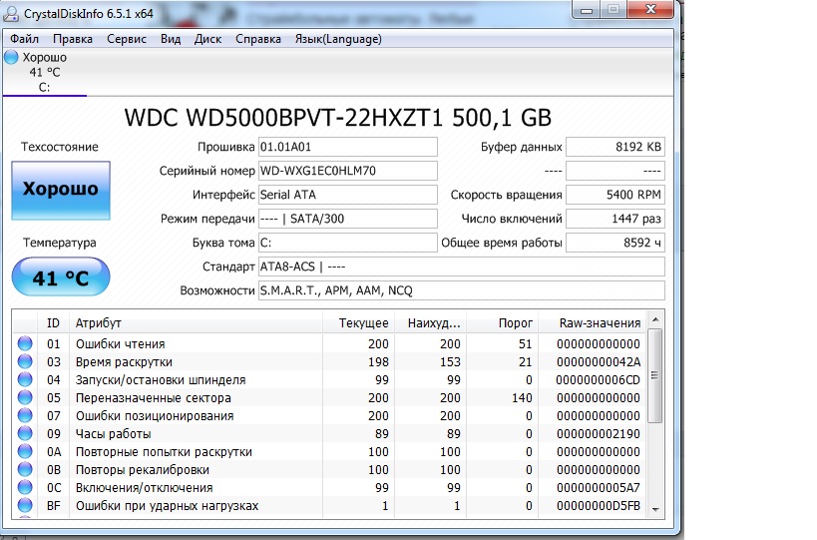Select the Ошибки при ударных нагрузках row

[329, 506]
